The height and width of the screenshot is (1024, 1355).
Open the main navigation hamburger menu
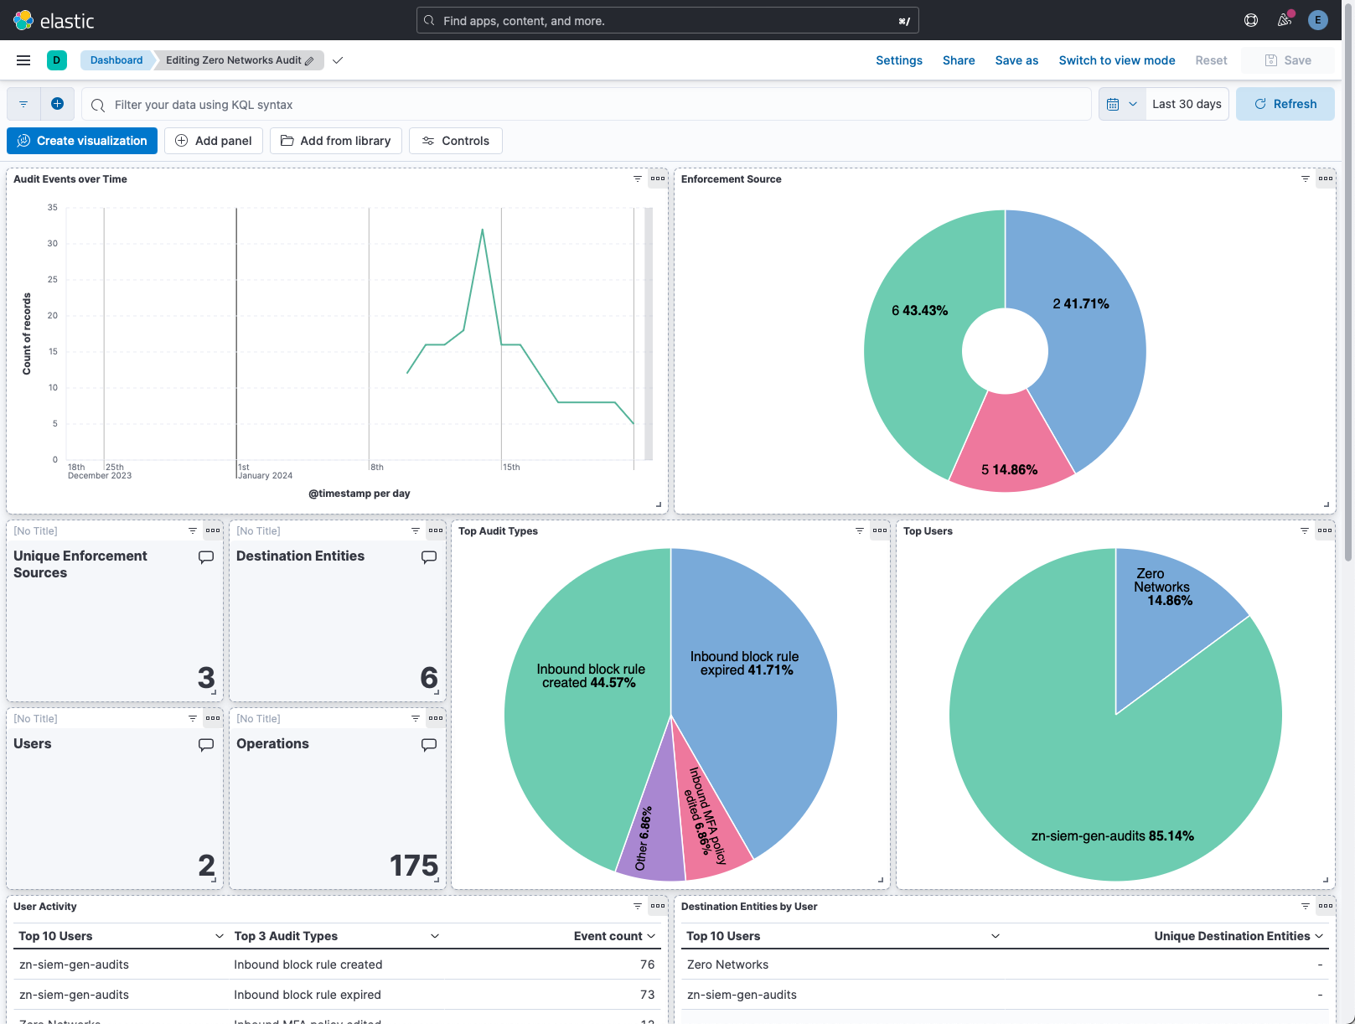point(23,60)
